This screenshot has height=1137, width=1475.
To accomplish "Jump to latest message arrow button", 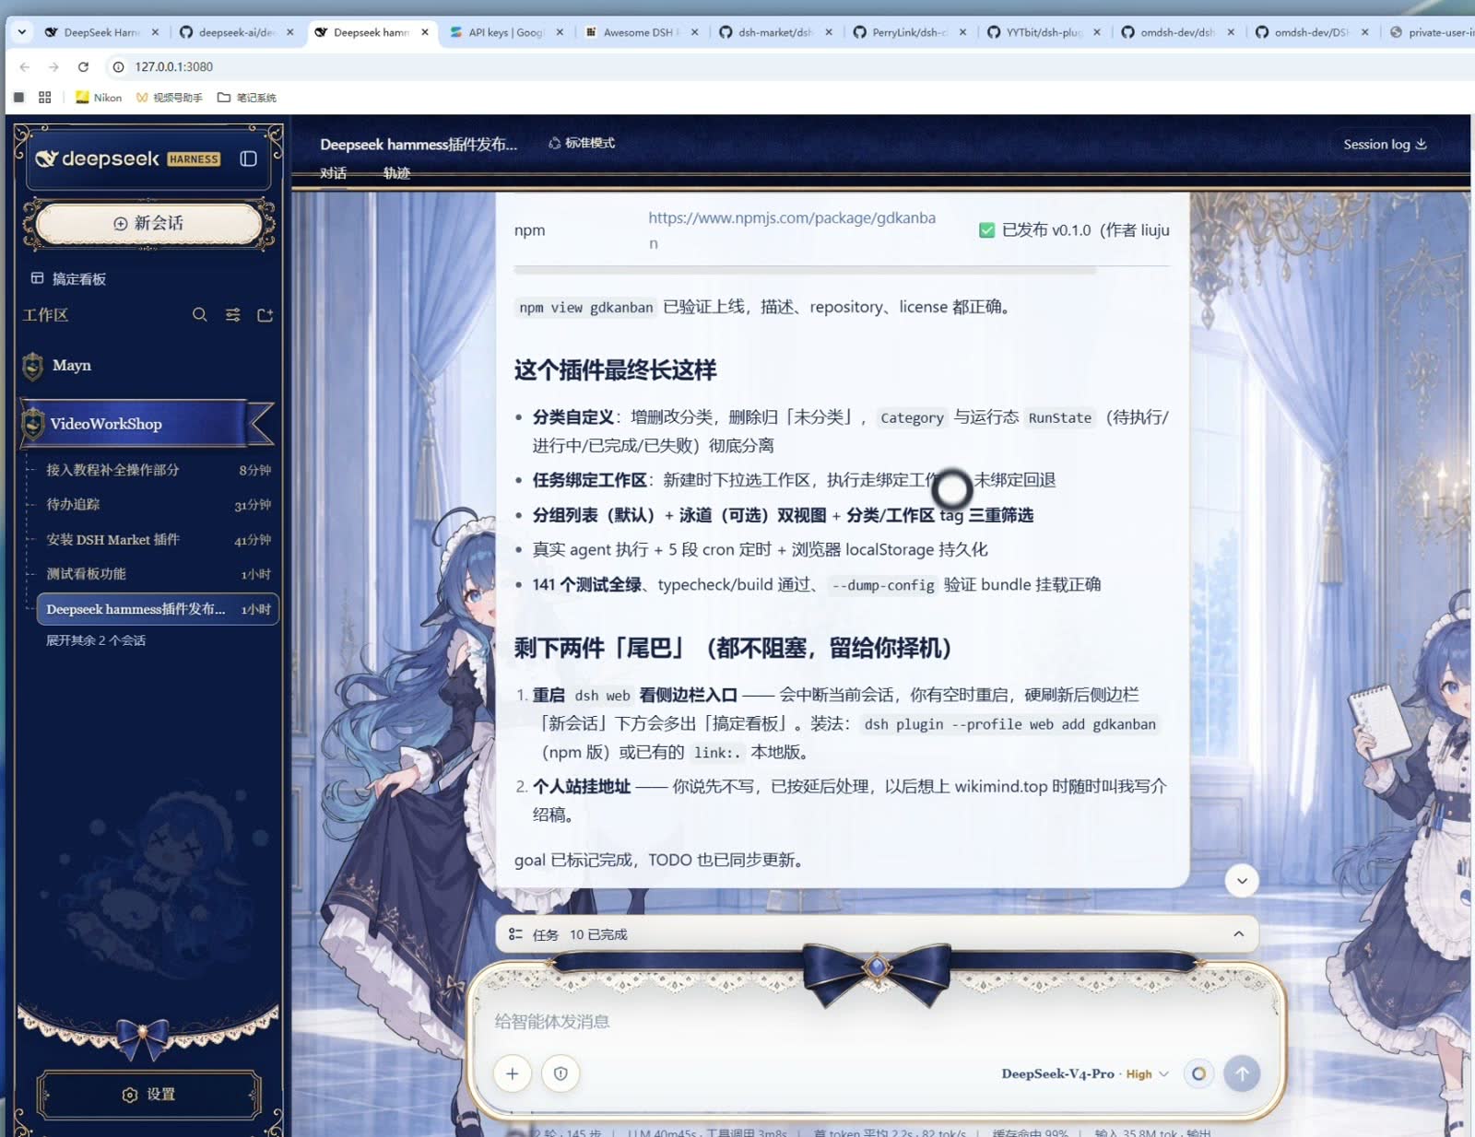I will (1242, 881).
